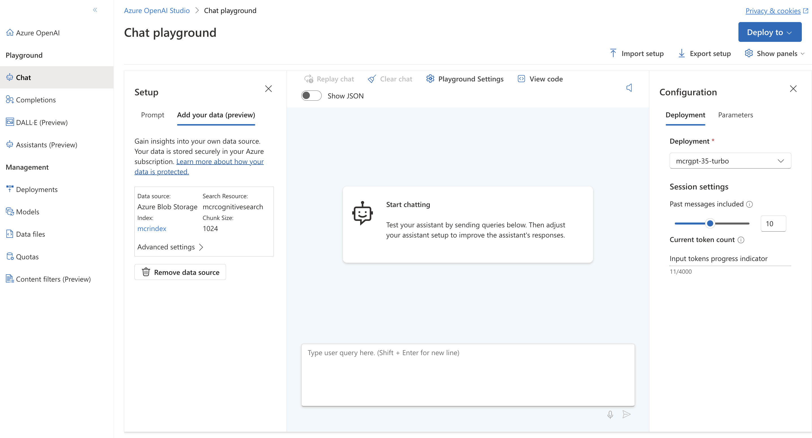Click the '1024' chunk size value
Image resolution: width=812 pixels, height=438 pixels.
point(210,228)
